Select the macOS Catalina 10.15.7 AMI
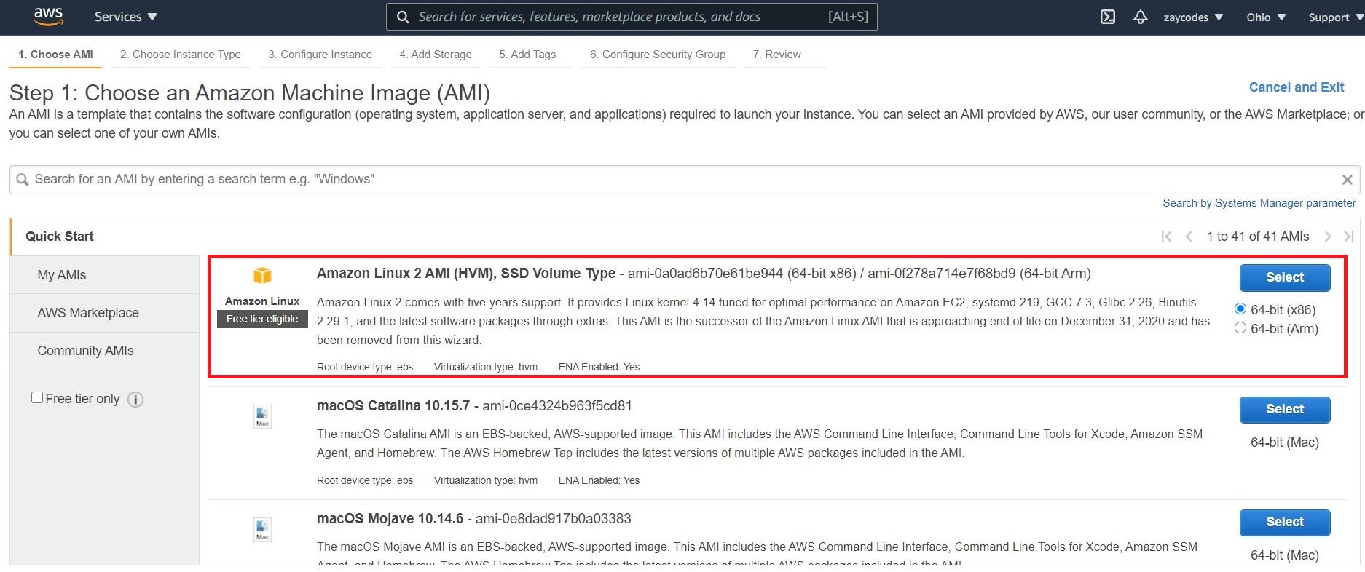The width and height of the screenshot is (1365, 572). point(1285,409)
